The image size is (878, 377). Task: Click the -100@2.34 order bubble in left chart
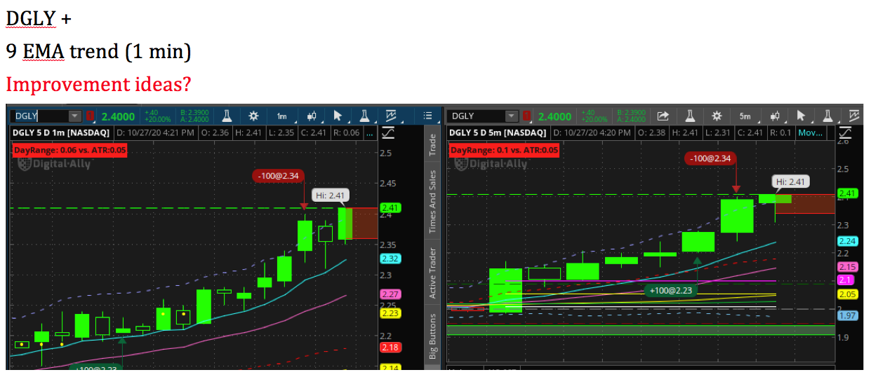coord(277,176)
